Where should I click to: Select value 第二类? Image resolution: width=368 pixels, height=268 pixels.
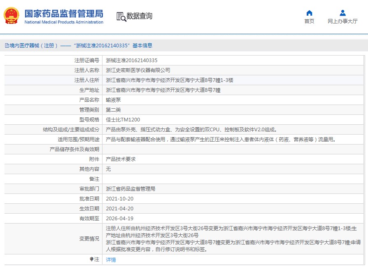pos(113,110)
